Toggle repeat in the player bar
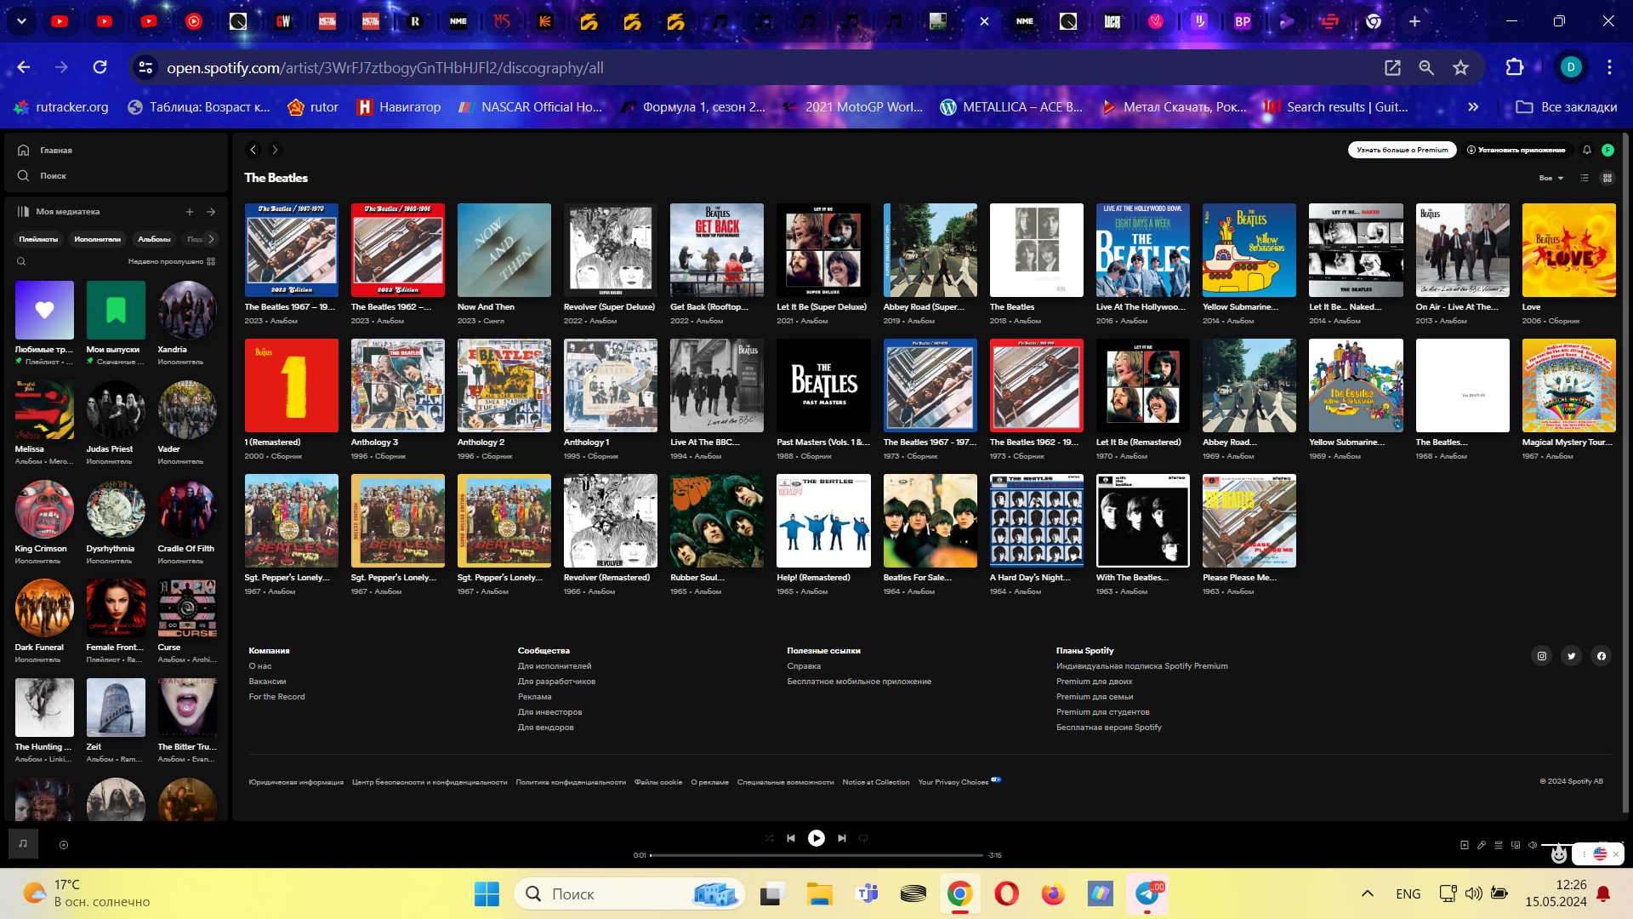 863,838
